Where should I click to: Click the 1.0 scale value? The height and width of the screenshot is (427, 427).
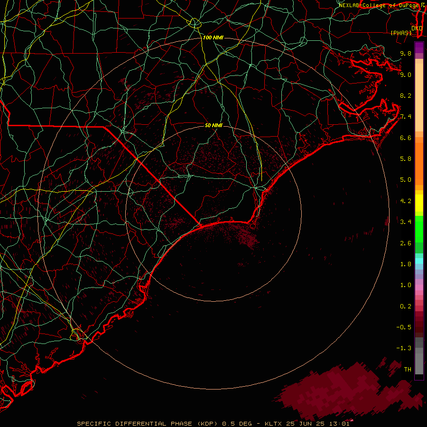click(406, 285)
